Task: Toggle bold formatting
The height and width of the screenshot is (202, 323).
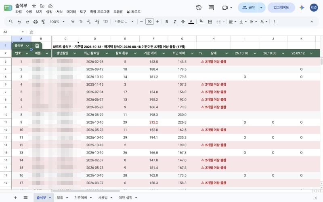Action: (167, 21)
